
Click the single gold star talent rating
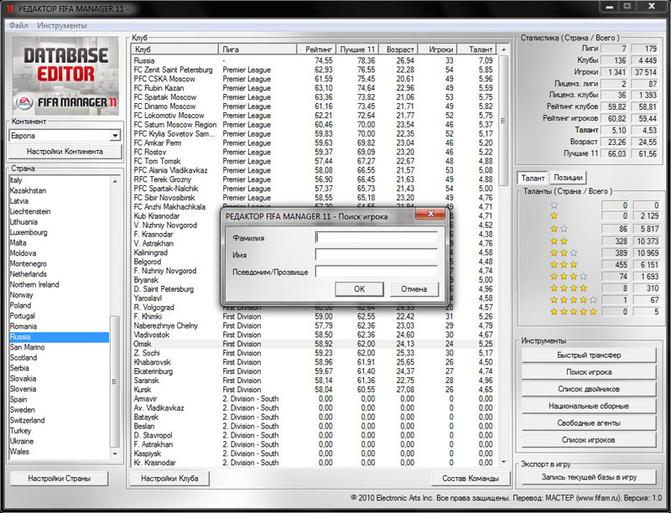pos(554,216)
